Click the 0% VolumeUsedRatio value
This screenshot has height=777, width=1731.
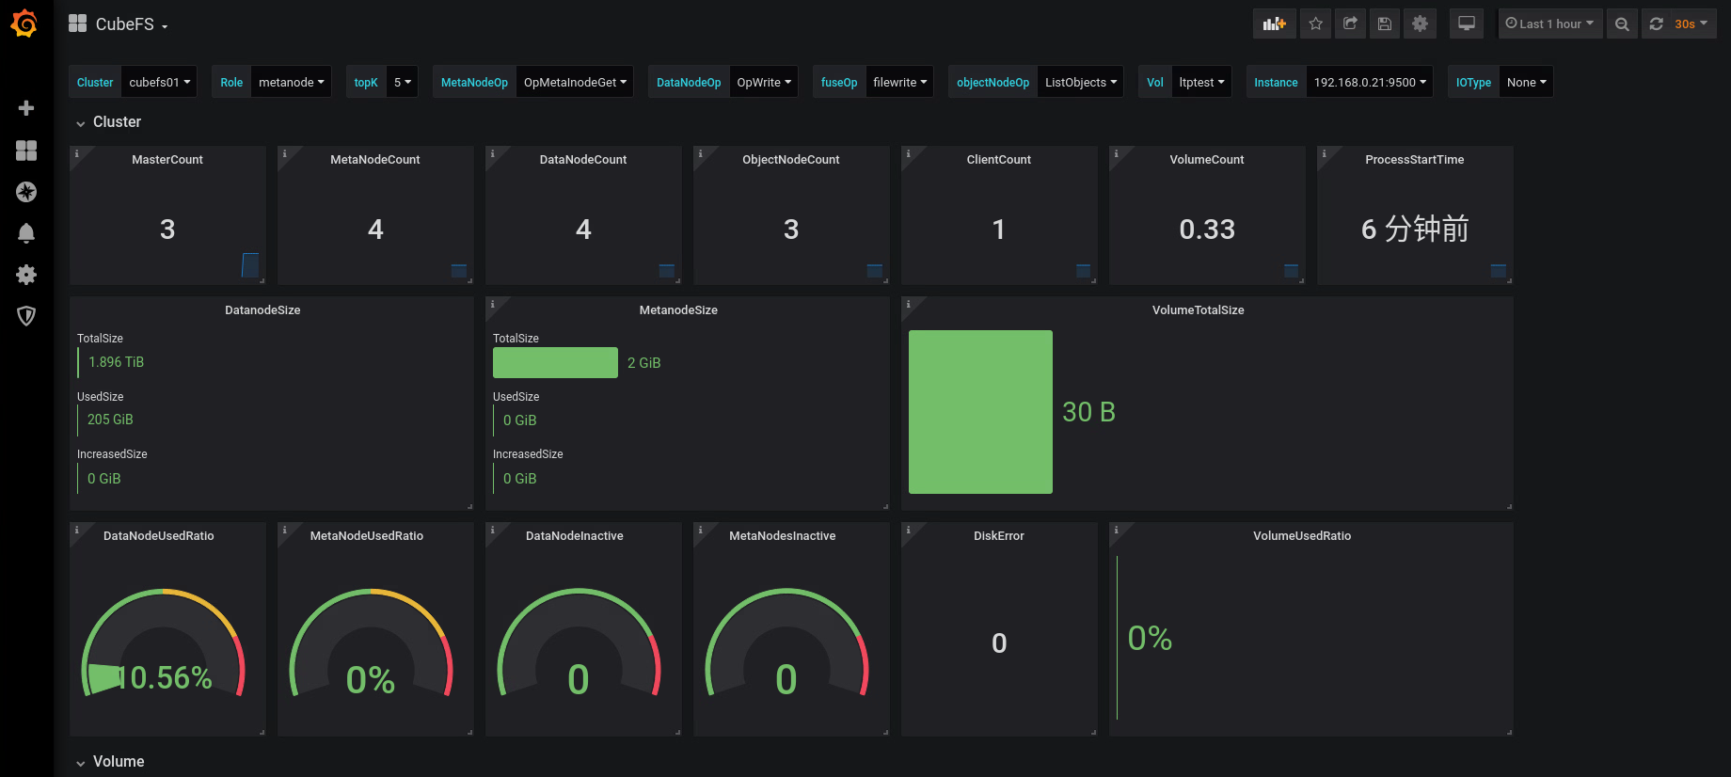[1150, 639]
